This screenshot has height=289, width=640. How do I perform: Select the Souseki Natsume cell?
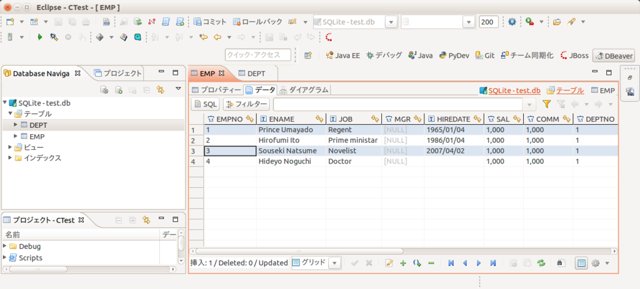[x=291, y=151]
